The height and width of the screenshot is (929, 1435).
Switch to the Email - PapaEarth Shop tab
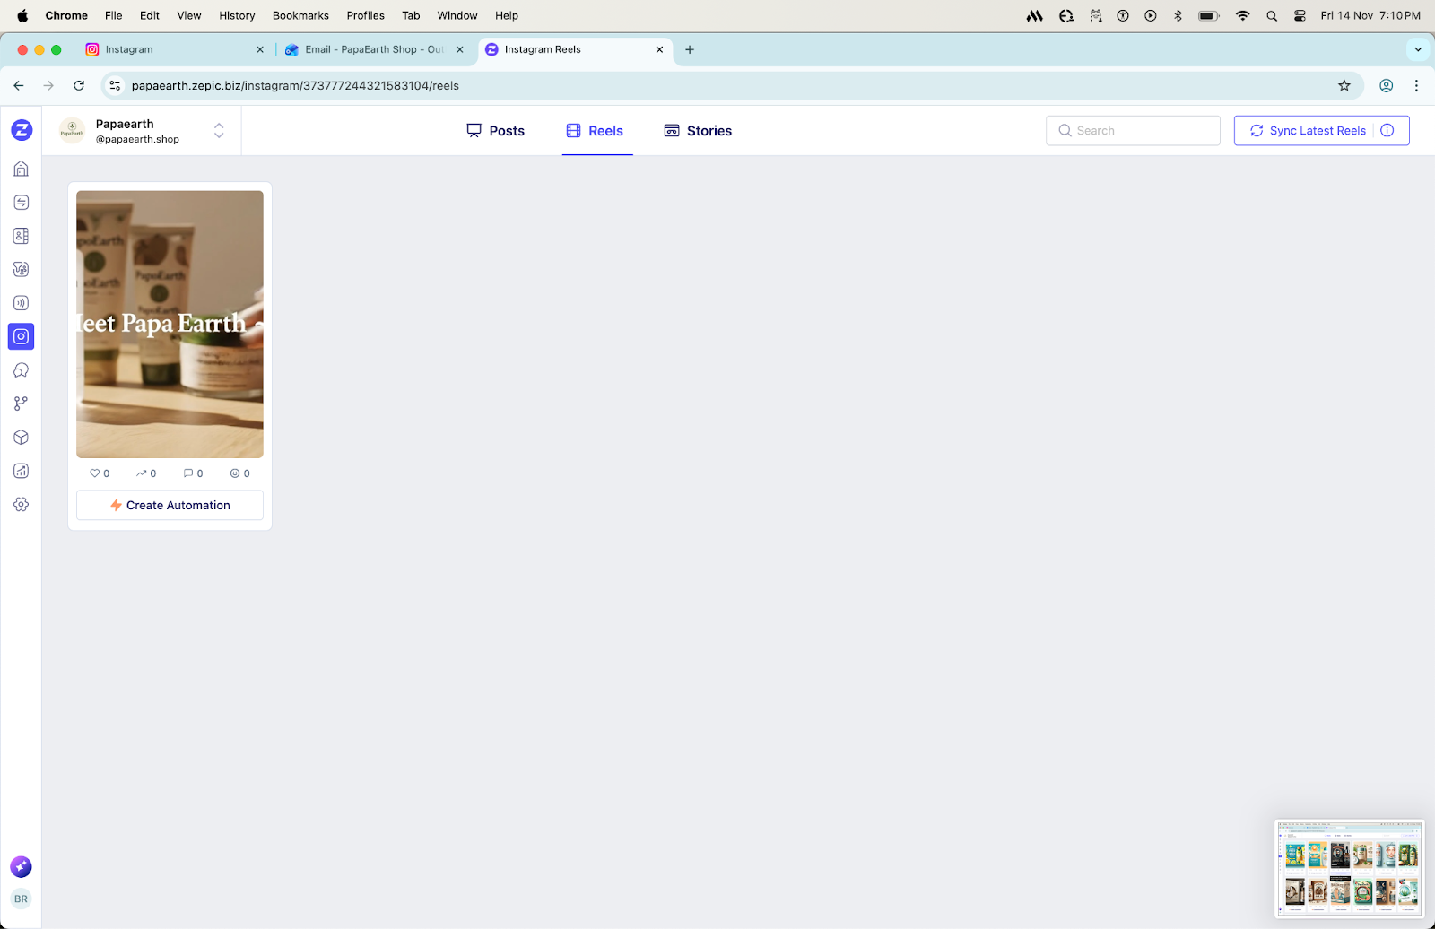click(x=375, y=49)
